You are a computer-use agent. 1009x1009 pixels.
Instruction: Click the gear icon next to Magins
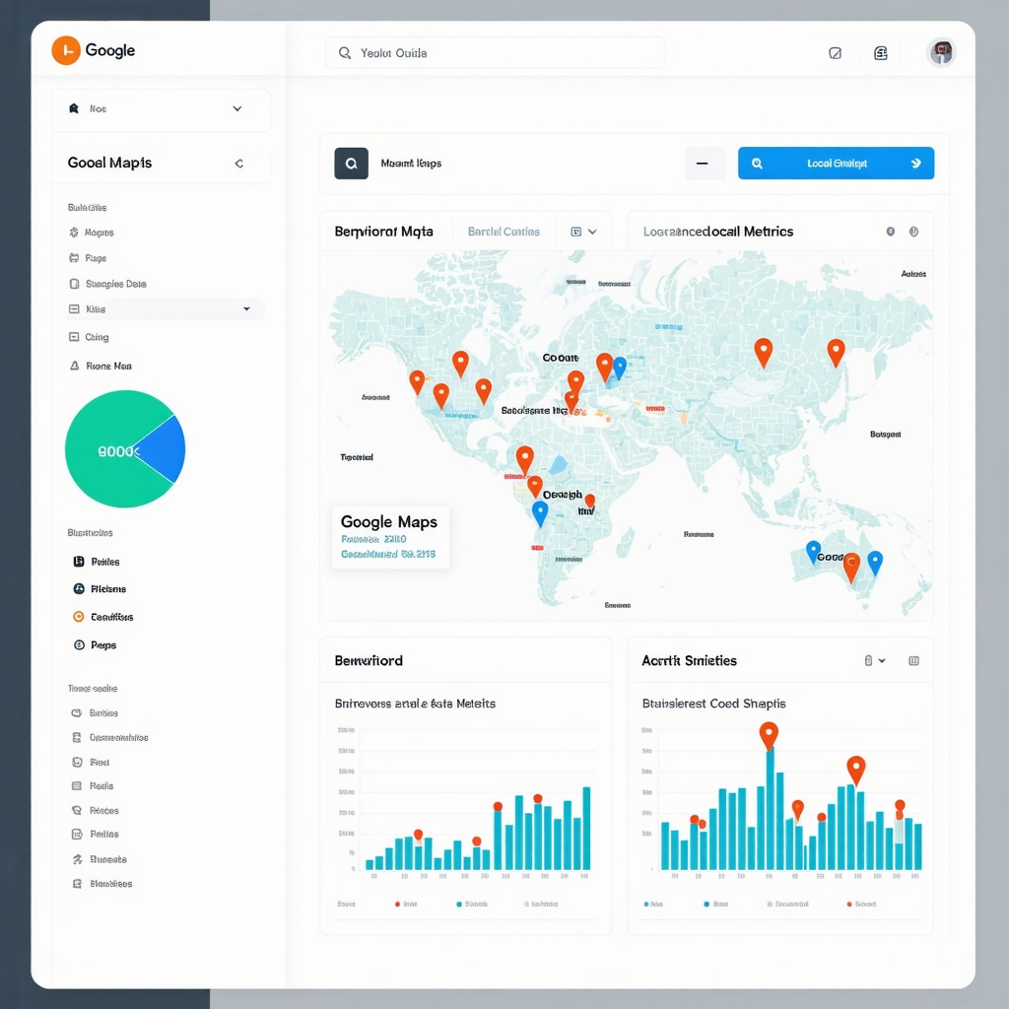(x=74, y=233)
